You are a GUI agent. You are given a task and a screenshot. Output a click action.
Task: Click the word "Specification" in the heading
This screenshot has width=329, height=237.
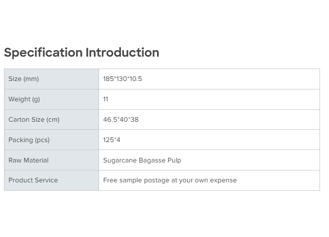(x=43, y=53)
